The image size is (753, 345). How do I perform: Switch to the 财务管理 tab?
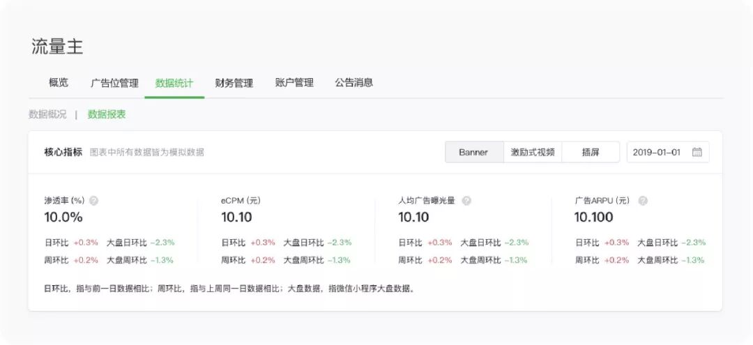click(234, 83)
